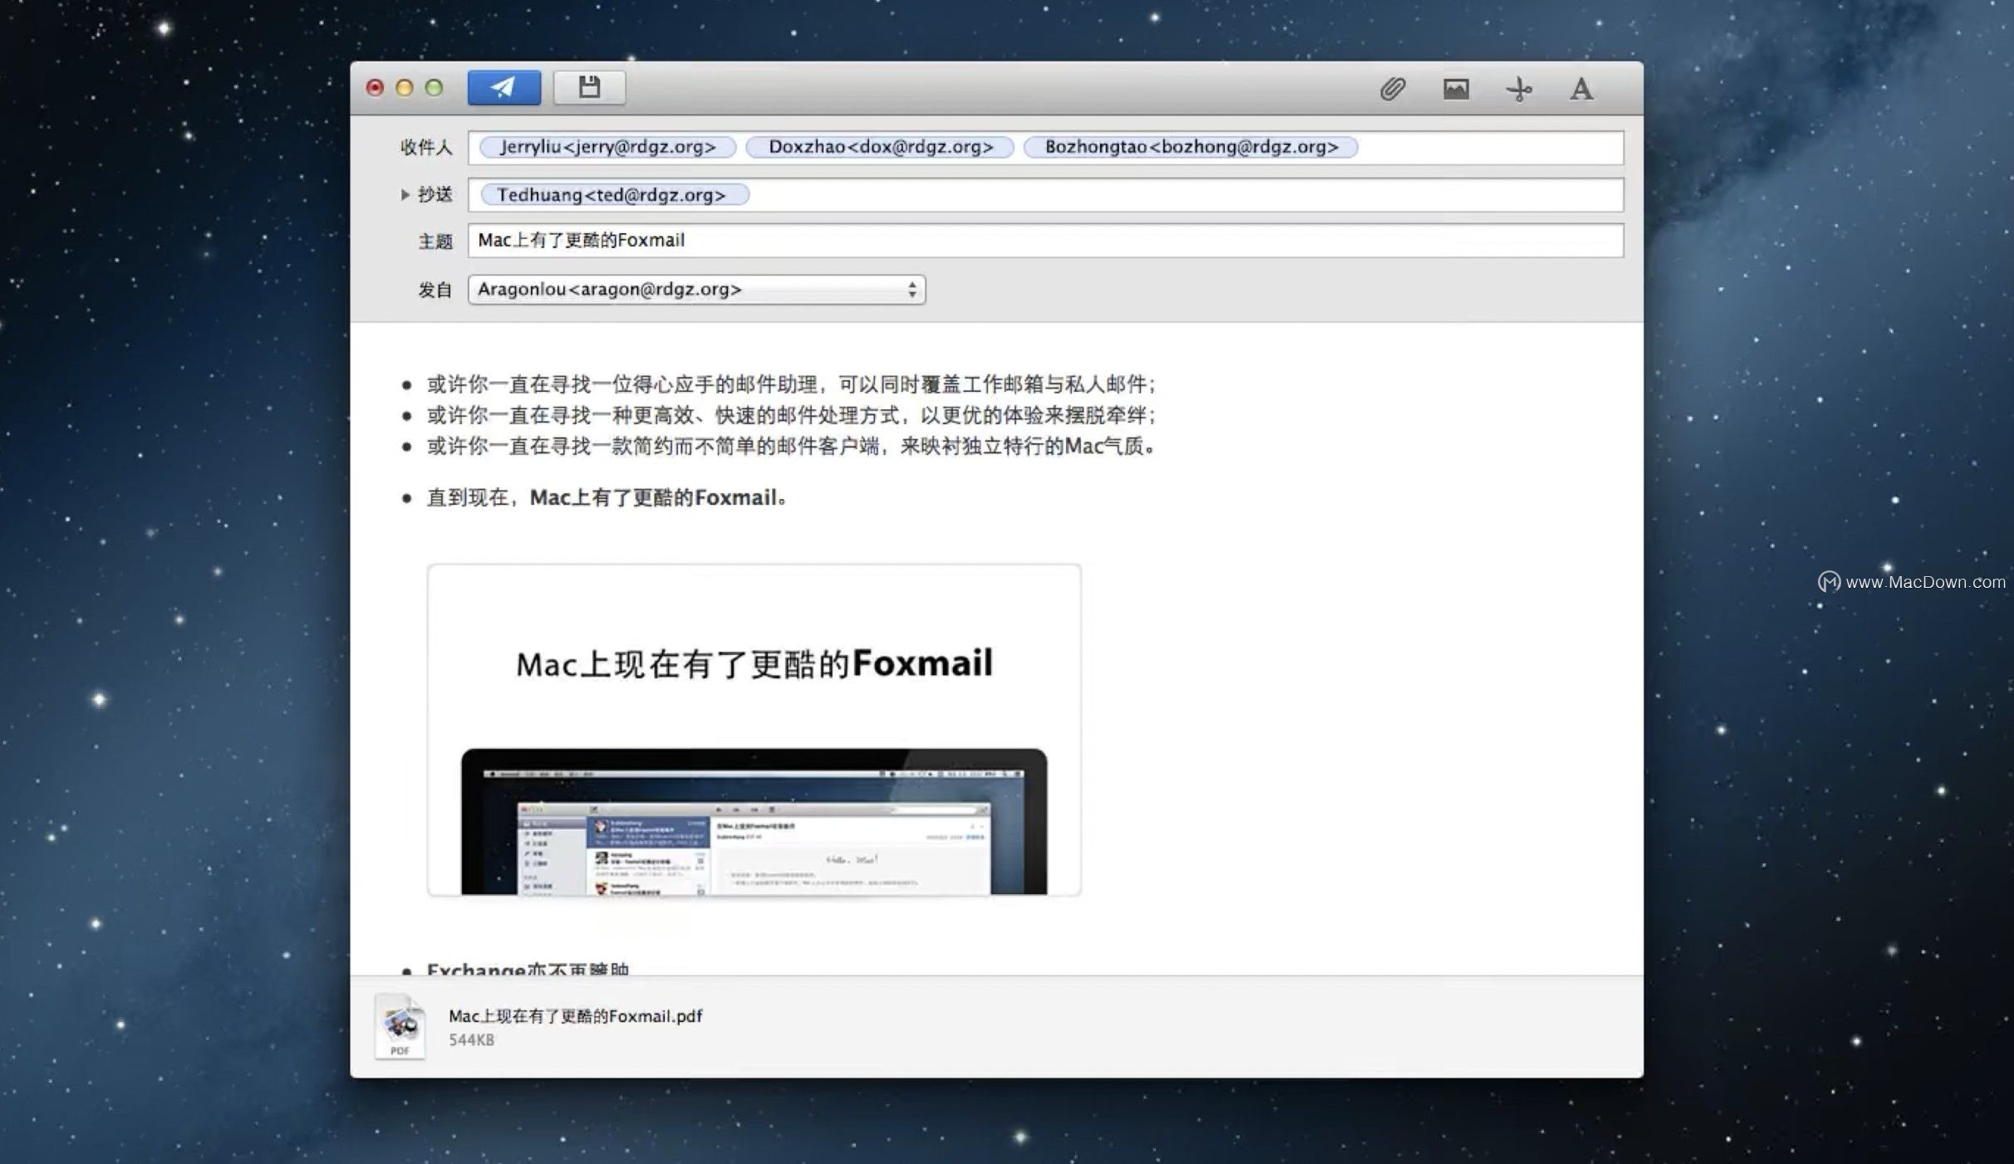Send the email with the paper plane button
The height and width of the screenshot is (1164, 2014).
pyautogui.click(x=503, y=87)
